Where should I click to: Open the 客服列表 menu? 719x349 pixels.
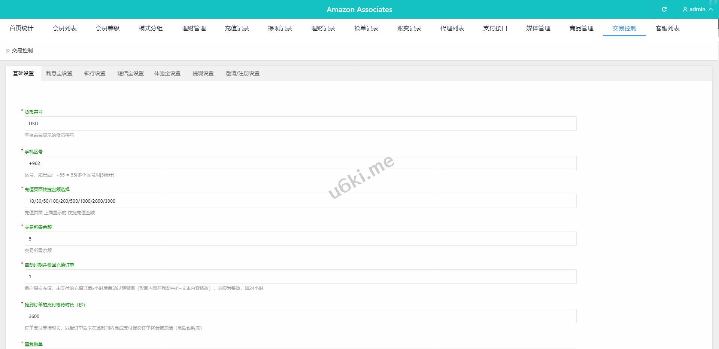tap(667, 28)
